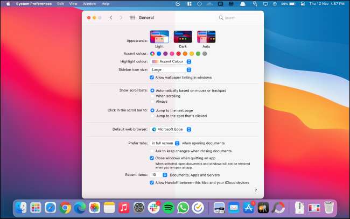The width and height of the screenshot is (350, 219).
Task: Open the Default web browser dropdown
Action: [x=171, y=129]
